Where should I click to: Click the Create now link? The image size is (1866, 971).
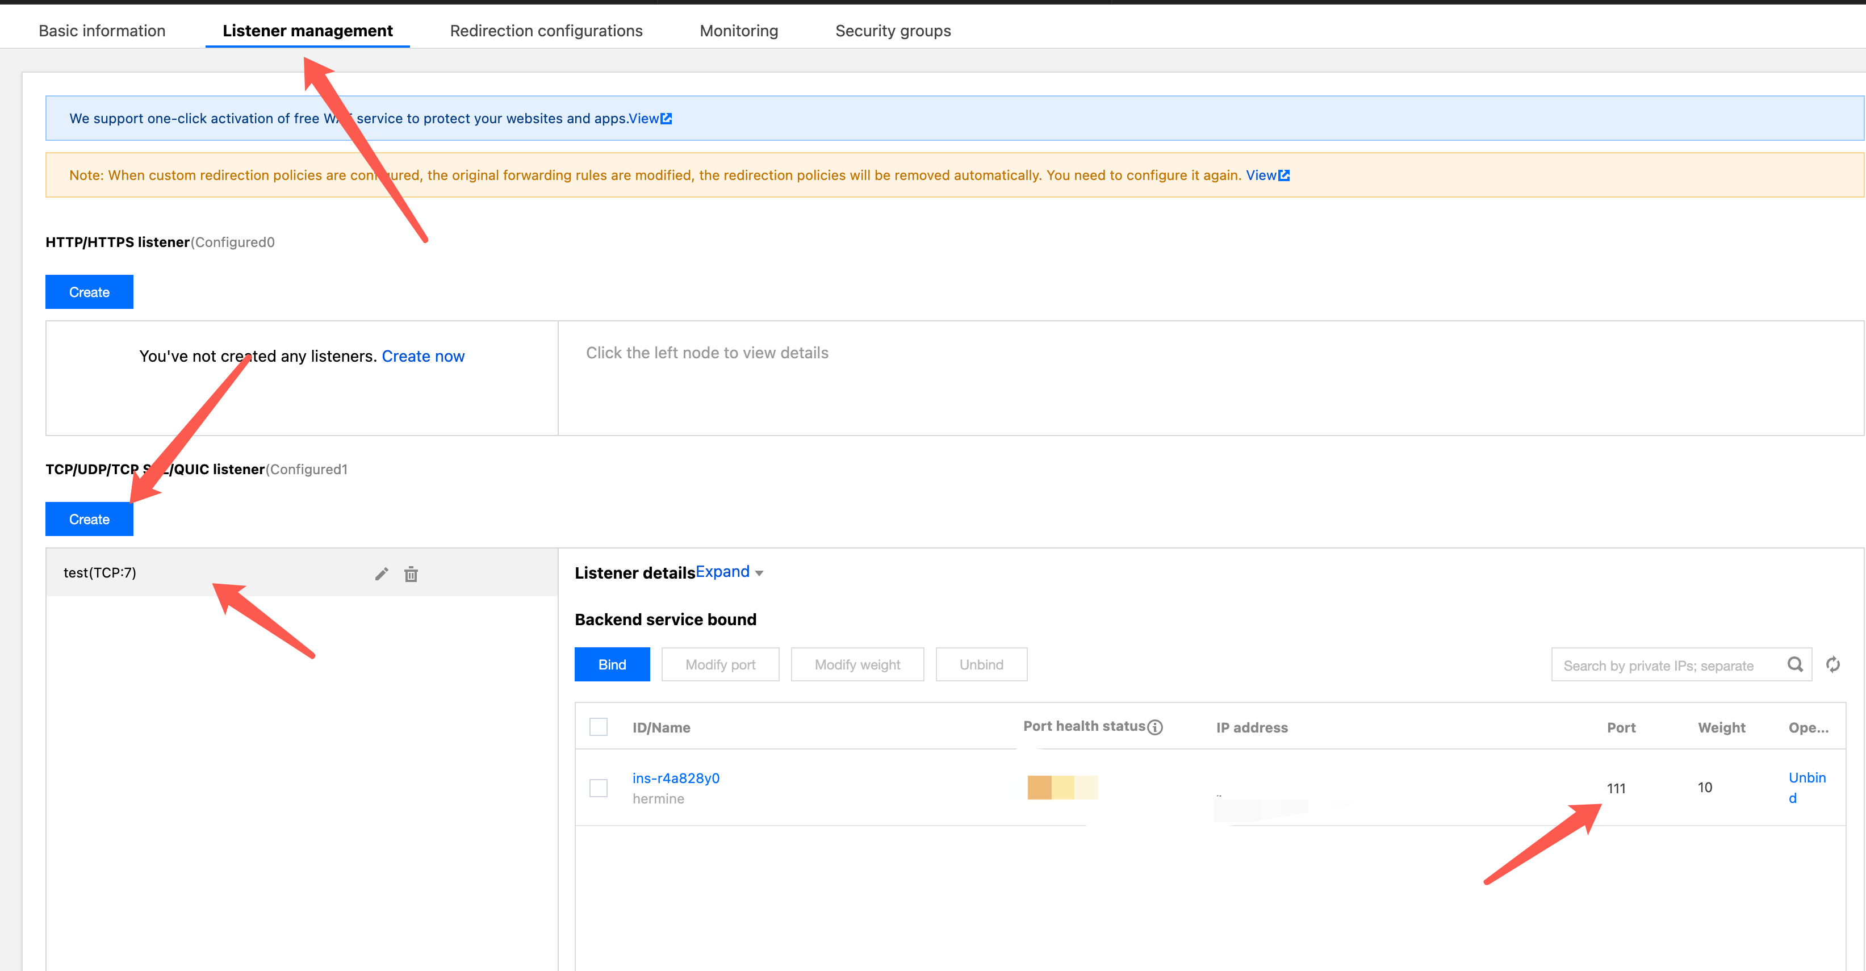(x=423, y=356)
